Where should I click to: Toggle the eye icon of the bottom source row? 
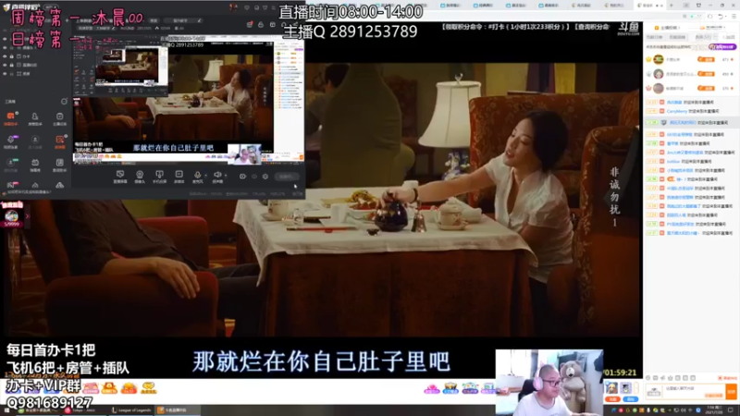tap(6, 74)
